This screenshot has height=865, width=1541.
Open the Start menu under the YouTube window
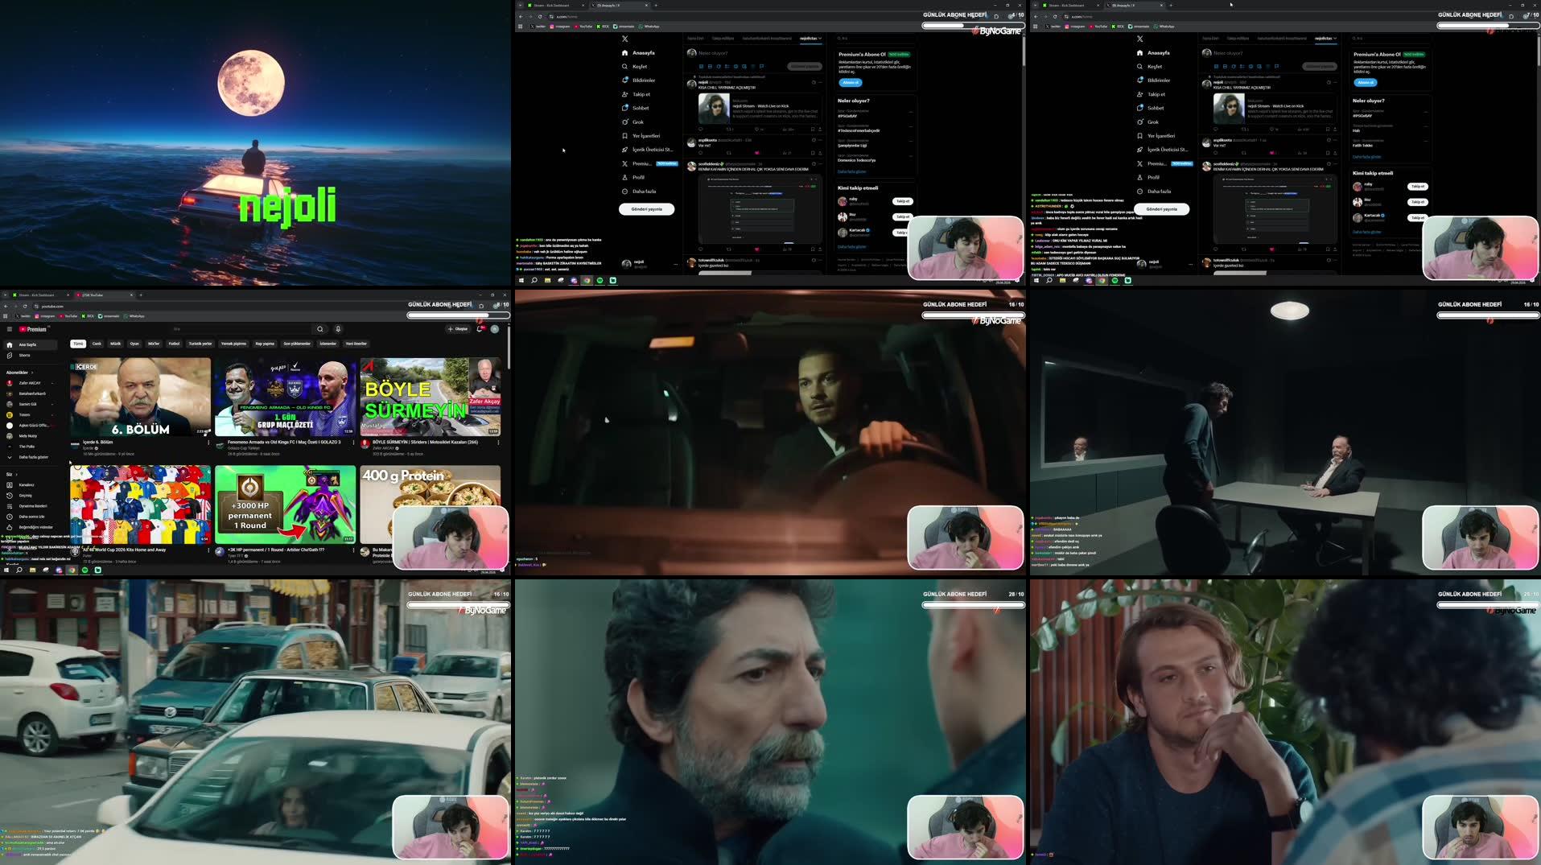coord(6,570)
